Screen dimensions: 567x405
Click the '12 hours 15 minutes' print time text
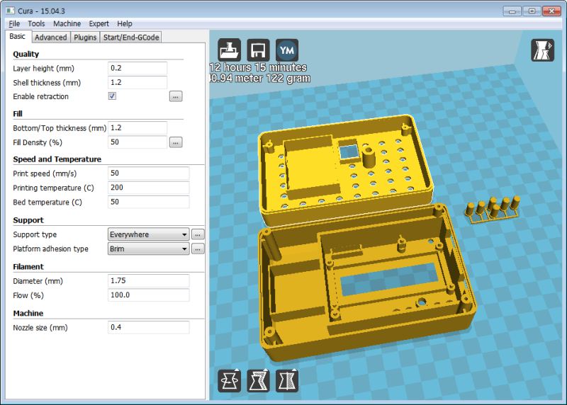pyautogui.click(x=258, y=67)
